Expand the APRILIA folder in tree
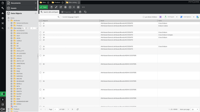Image resolution: width=200 pixels, height=112 pixels. (11, 58)
